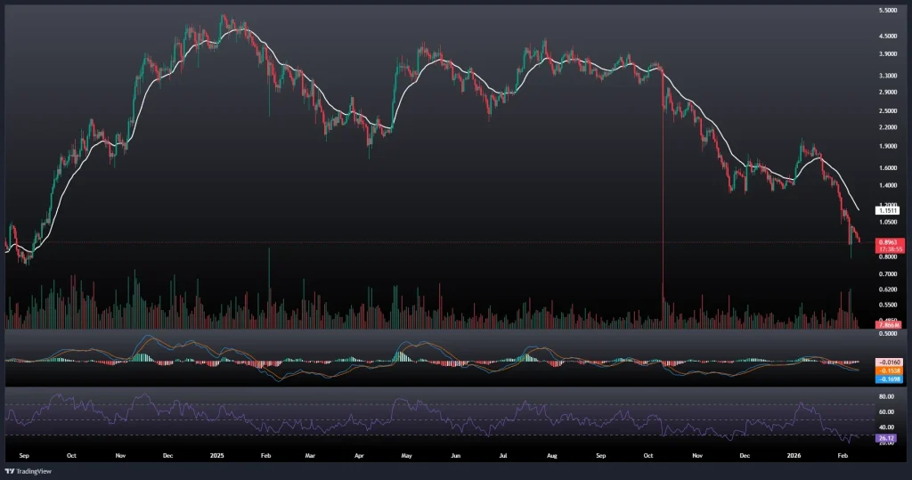
Task: Click the 5.5000 price scale label
Action: (x=888, y=10)
